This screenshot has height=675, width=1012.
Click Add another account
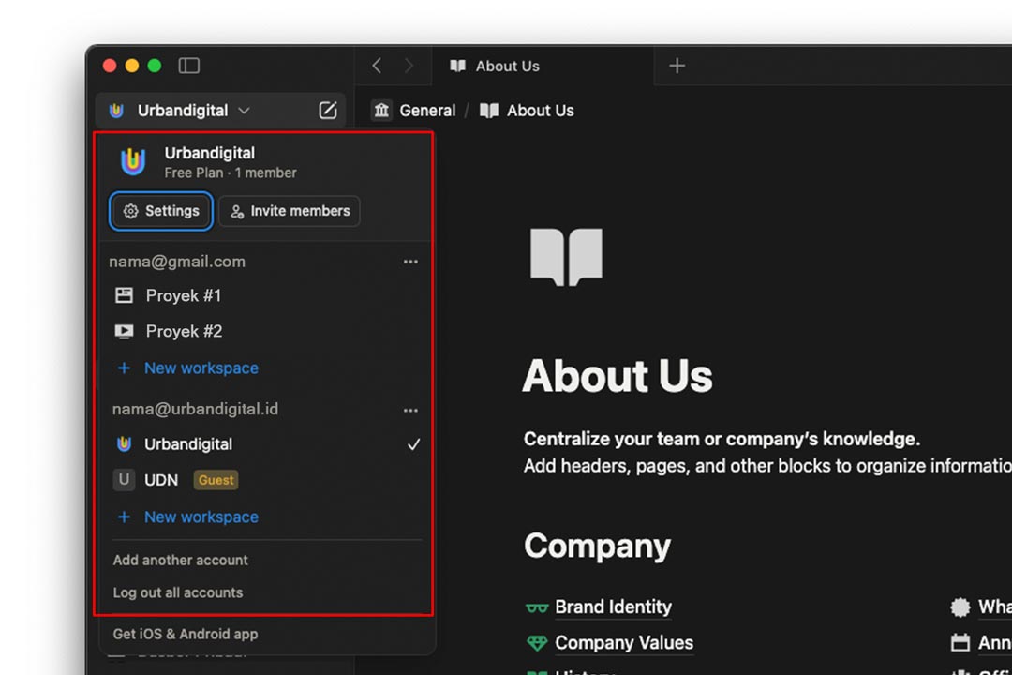[181, 560]
